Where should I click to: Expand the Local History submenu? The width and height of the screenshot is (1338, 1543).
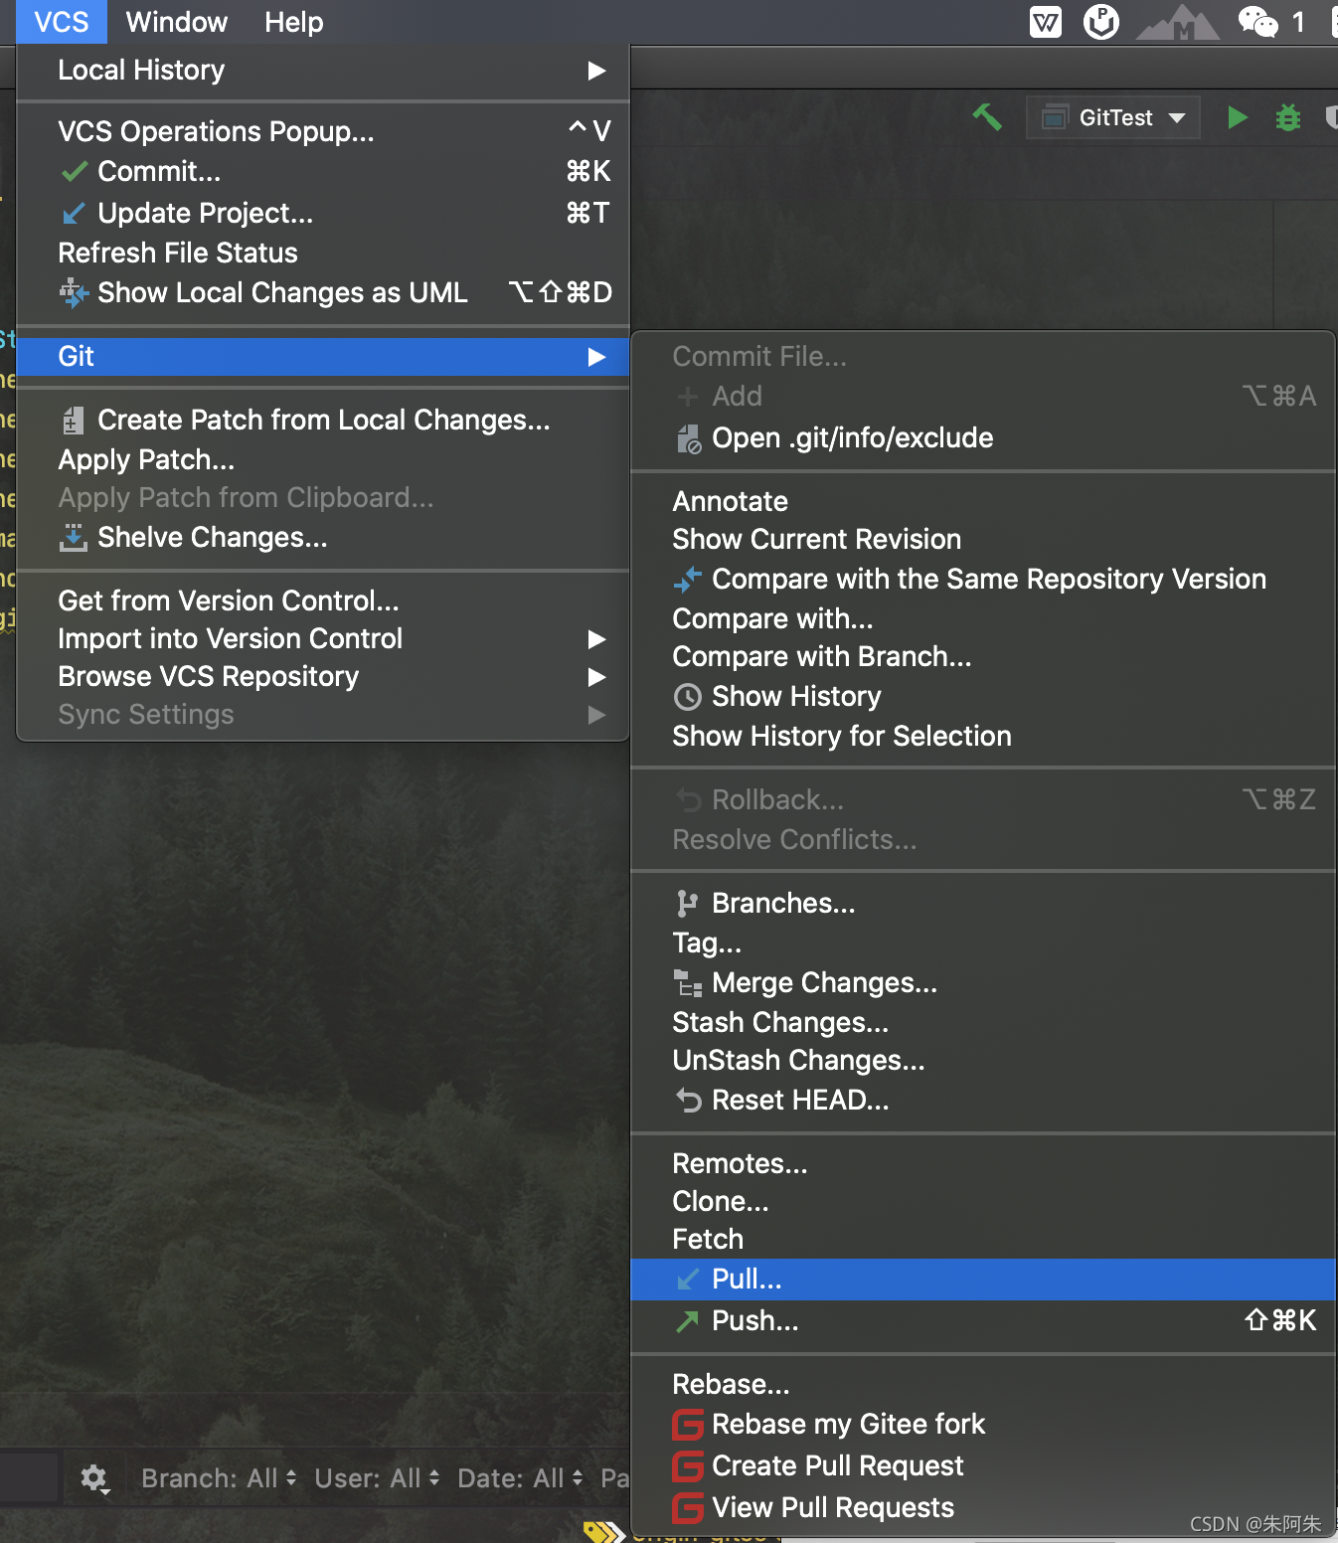tap(323, 71)
